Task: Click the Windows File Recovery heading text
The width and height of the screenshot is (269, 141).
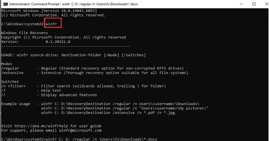Action: pos(24,33)
